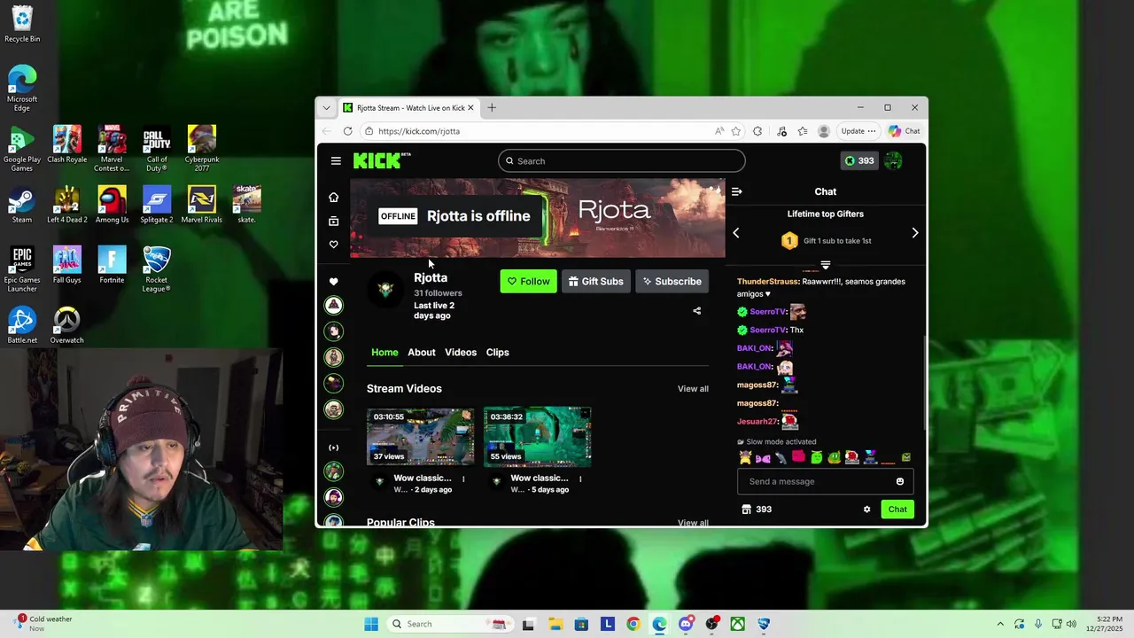Viewport: 1134px width, 638px height.
Task: Switch to the Videos tab
Action: (x=461, y=353)
